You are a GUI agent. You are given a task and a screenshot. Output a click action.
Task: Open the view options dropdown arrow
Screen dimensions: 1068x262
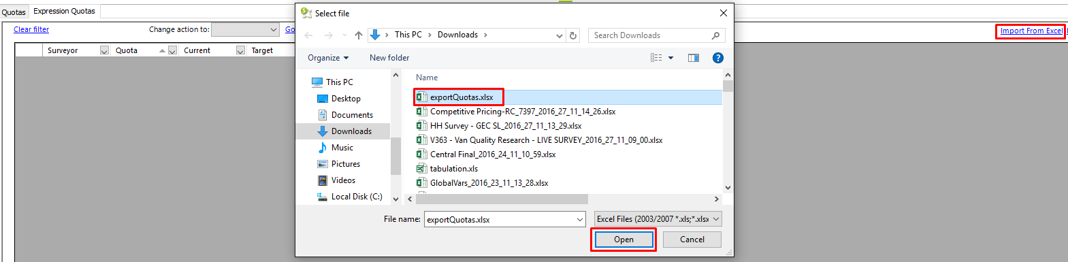point(670,58)
